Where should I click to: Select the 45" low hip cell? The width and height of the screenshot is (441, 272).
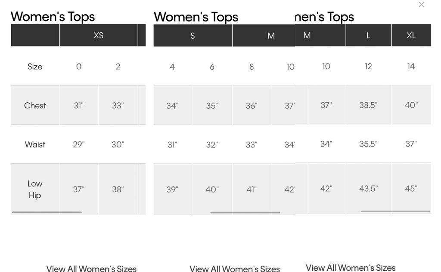coord(411,188)
